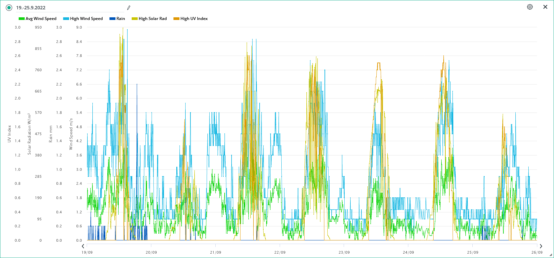The height and width of the screenshot is (258, 554).
Task: Click the 22/09 date axis label
Action: (280, 252)
